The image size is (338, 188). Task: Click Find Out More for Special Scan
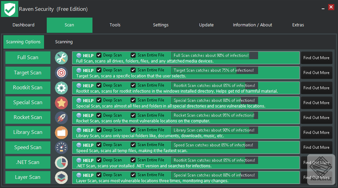tap(316, 102)
